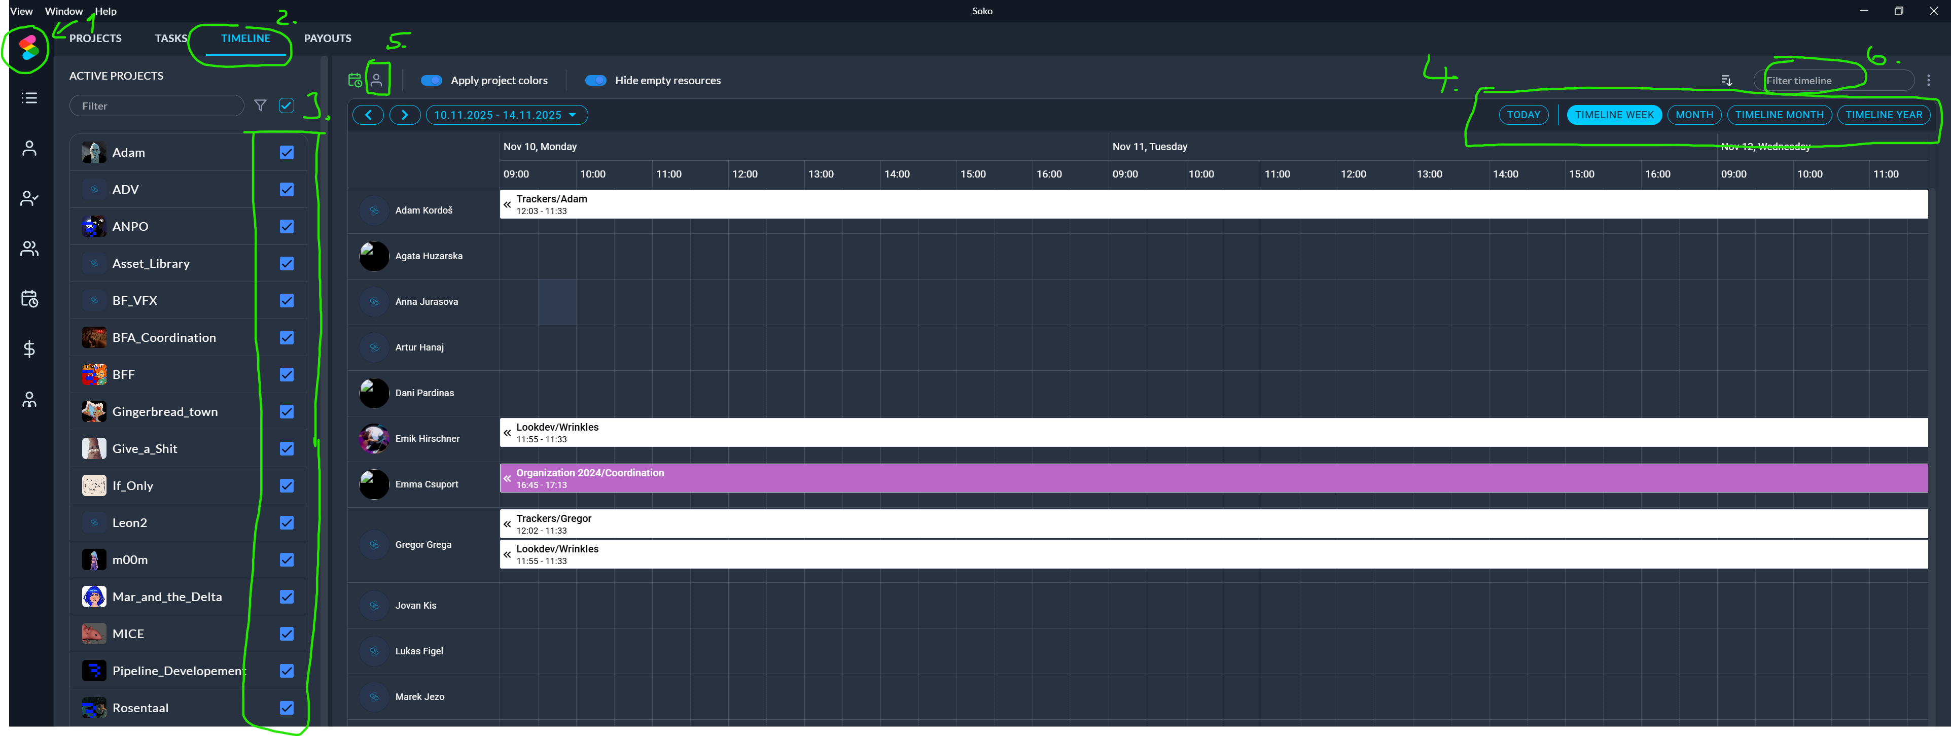Open the list view sidebar icon
This screenshot has height=736, width=1951.
(x=29, y=98)
